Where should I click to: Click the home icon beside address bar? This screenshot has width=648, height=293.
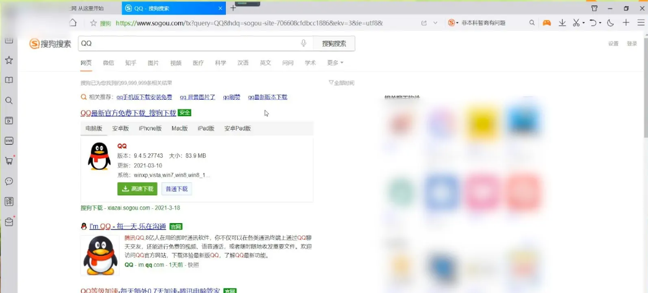[x=72, y=23]
